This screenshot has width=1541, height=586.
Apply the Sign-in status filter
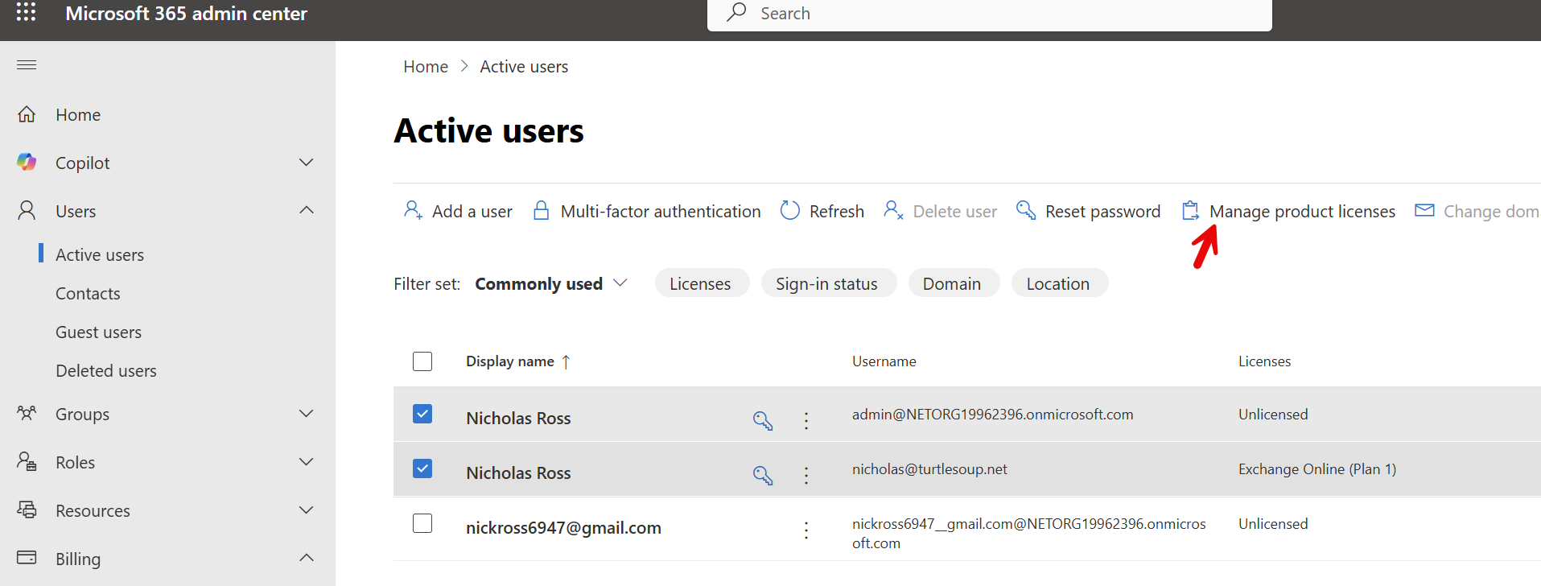point(827,284)
